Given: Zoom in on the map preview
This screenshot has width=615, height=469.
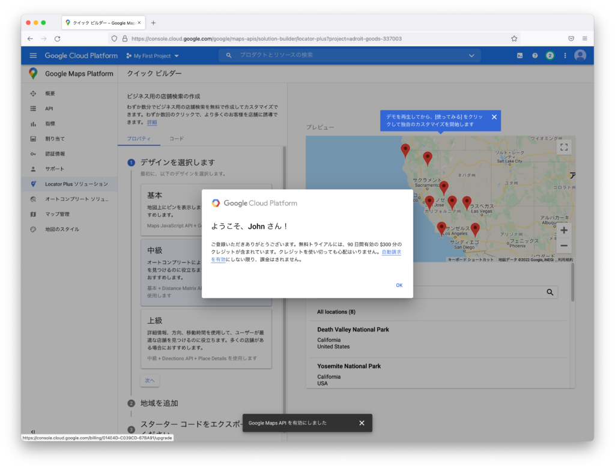Looking at the screenshot, I should tap(563, 231).
